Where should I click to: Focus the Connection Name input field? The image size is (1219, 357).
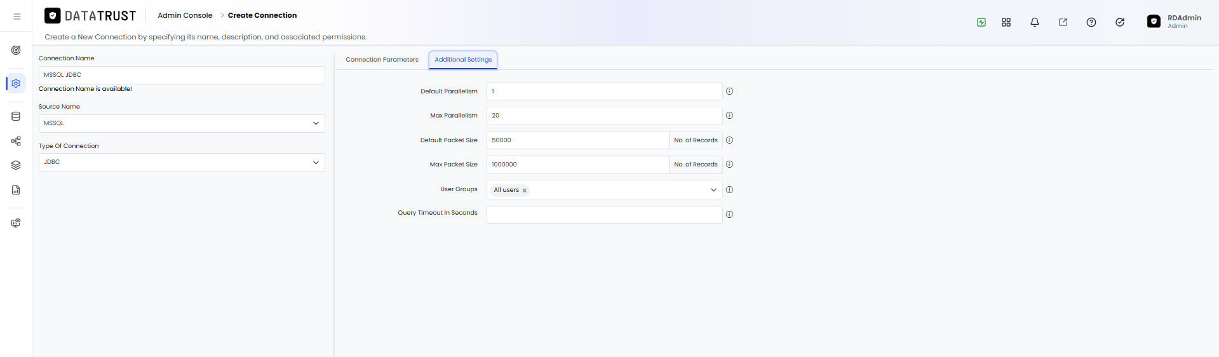pos(182,75)
